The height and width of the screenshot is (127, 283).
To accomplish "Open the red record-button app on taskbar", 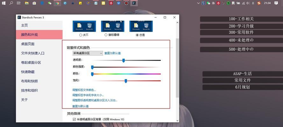I will click(x=126, y=3).
